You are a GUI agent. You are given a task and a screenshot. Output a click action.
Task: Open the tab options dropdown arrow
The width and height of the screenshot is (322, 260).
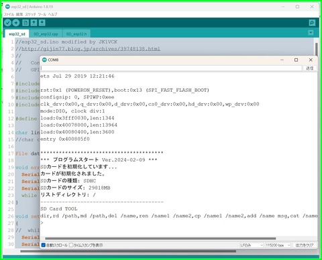pos(311,33)
